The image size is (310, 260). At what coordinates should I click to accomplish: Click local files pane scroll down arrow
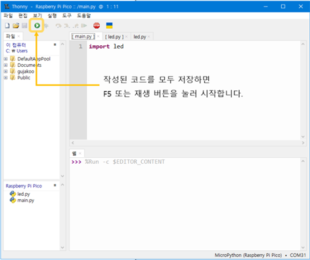(62, 176)
